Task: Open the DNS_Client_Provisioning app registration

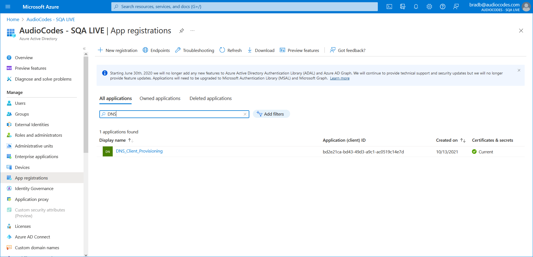Action: coord(139,151)
